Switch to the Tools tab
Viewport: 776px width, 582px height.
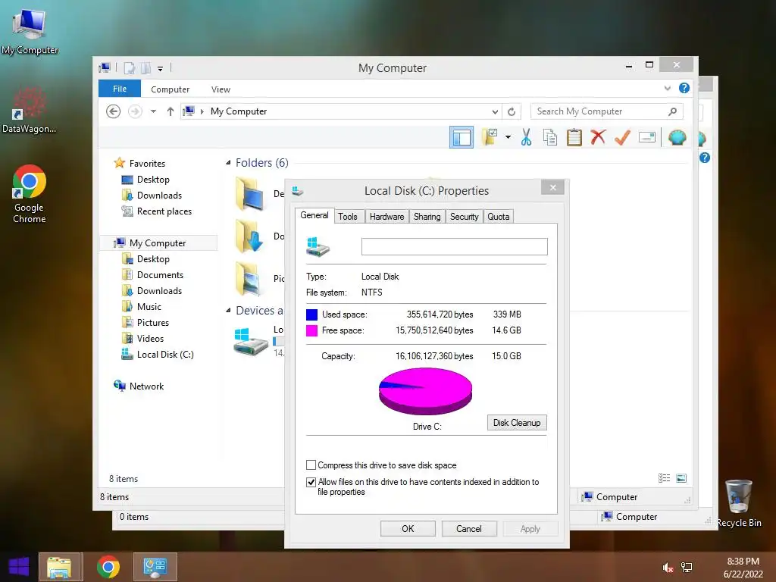point(347,216)
